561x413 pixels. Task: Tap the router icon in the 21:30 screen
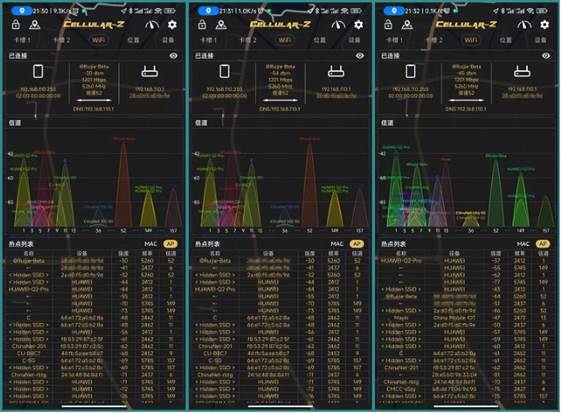[x=149, y=71]
